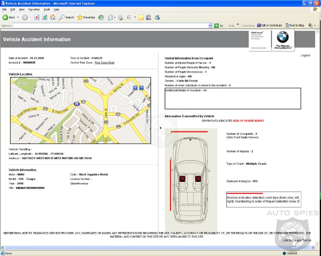Click Post to Blog button
Screen dimensions: 321x256
click(295, 26)
